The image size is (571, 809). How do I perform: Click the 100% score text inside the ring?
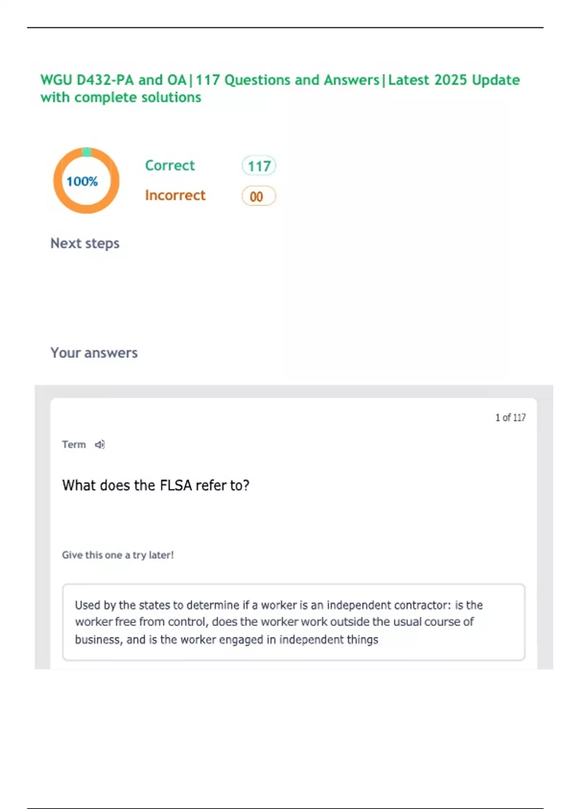(x=82, y=181)
